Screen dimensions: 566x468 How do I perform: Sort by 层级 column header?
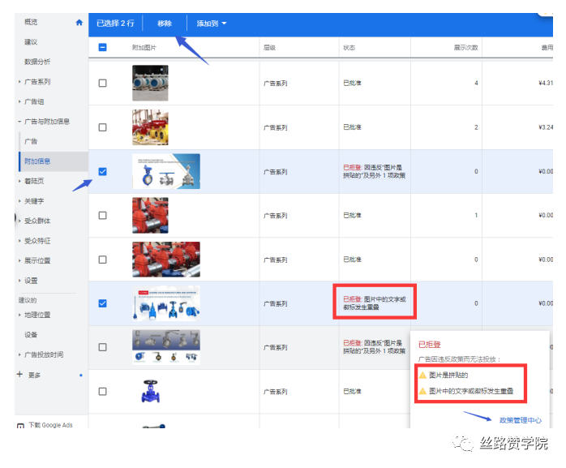pos(270,48)
